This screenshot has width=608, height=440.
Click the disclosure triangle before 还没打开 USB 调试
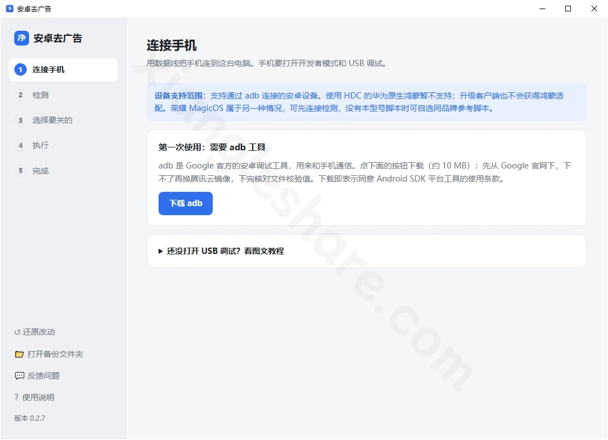(160, 251)
